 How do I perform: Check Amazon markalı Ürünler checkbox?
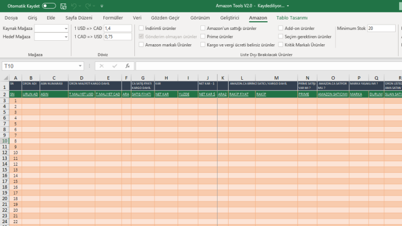pos(141,45)
